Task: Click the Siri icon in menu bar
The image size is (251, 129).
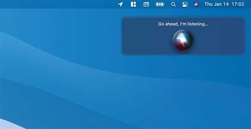Action: click(x=196, y=4)
